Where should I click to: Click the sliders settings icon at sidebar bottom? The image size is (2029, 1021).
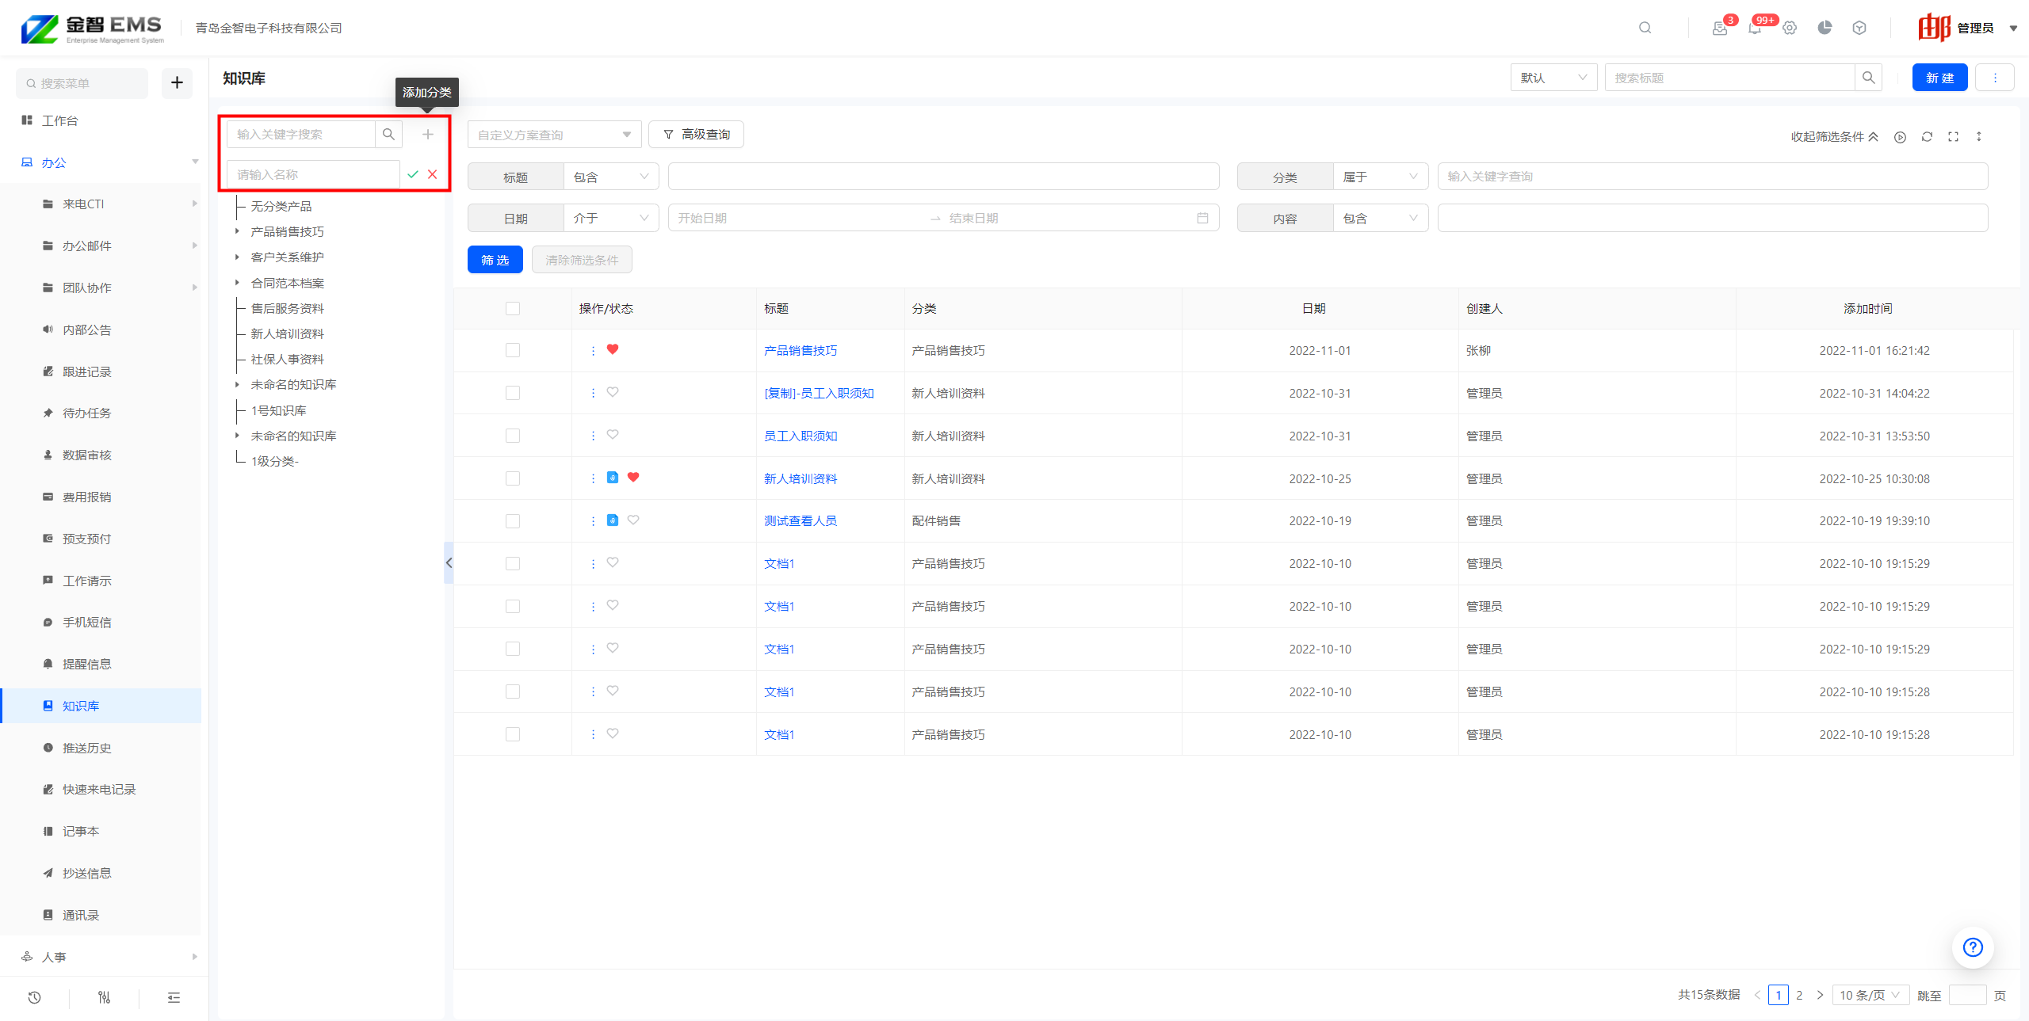click(x=104, y=998)
